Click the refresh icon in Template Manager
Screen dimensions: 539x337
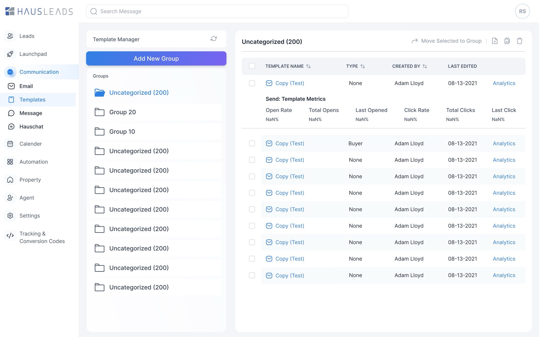pos(213,39)
